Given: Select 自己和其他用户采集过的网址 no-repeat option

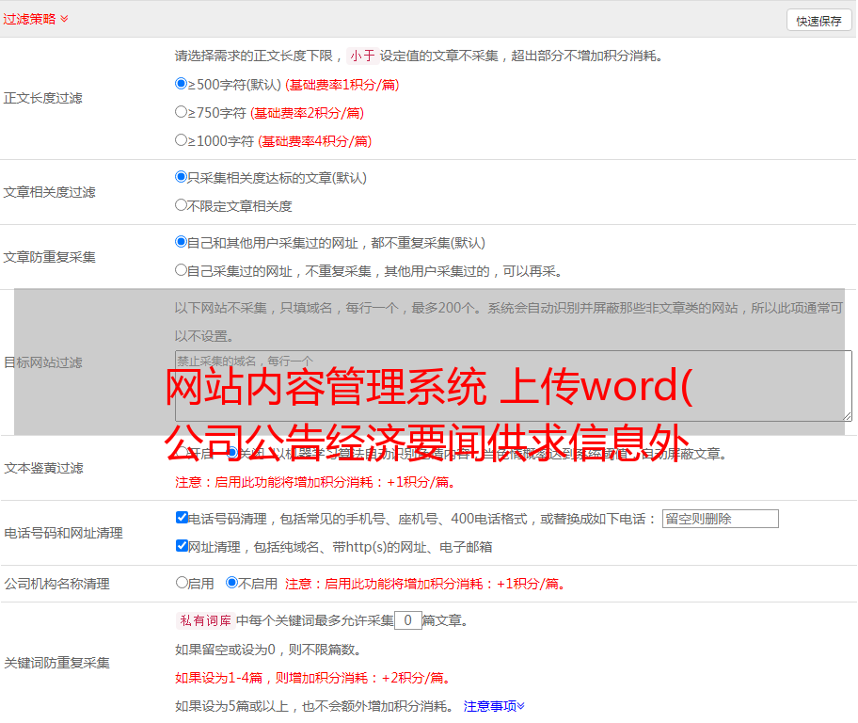Looking at the screenshot, I should [182, 242].
